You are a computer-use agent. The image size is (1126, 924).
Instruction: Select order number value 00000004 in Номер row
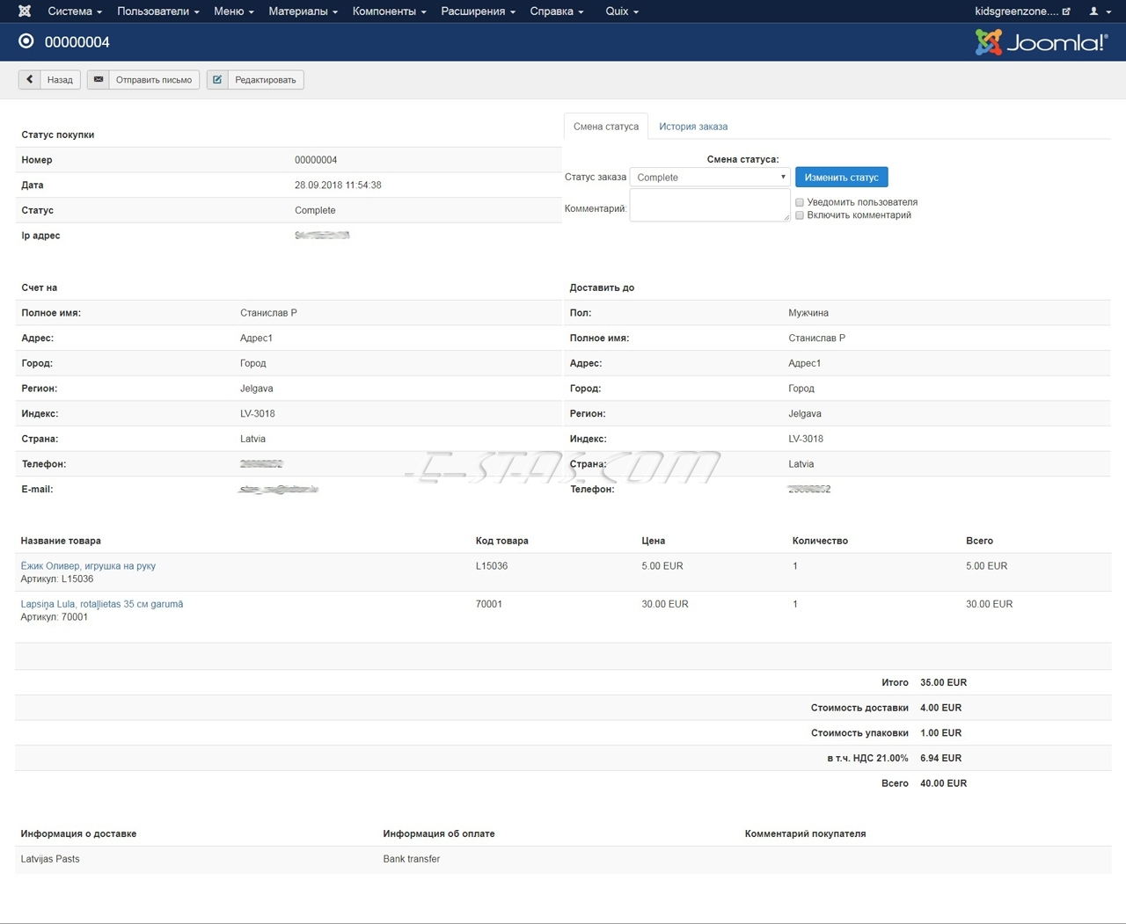point(316,160)
